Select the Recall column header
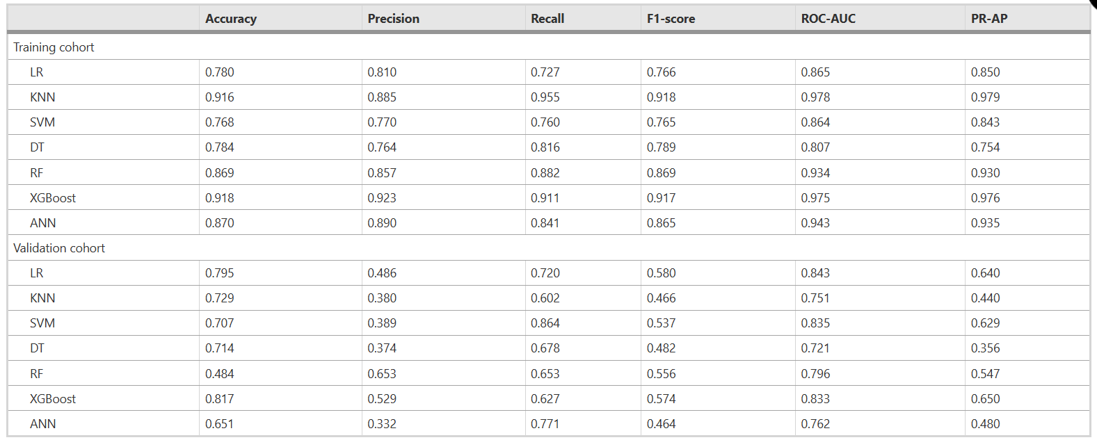Image resolution: width=1097 pixels, height=440 pixels. (547, 19)
